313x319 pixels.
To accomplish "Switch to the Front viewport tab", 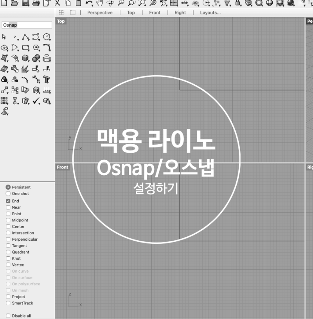I will [x=155, y=13].
